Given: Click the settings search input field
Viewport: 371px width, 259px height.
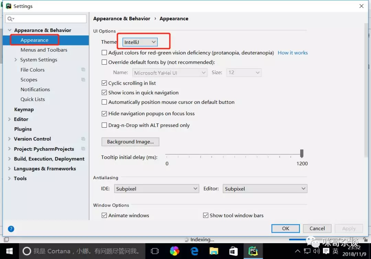Looking at the screenshot, I should (46, 19).
